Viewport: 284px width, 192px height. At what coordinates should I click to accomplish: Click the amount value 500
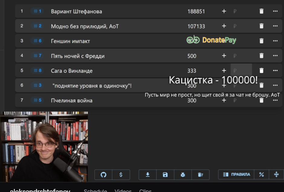[192, 56]
